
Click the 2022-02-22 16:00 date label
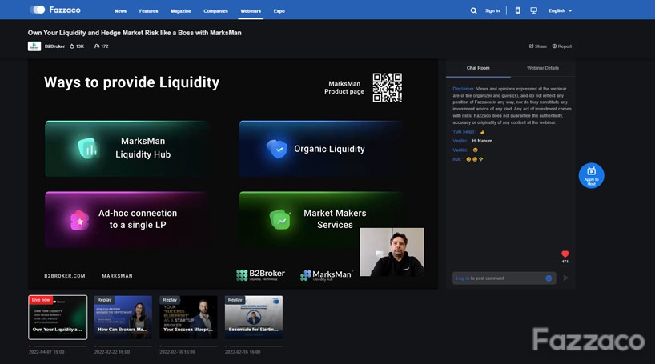click(112, 352)
